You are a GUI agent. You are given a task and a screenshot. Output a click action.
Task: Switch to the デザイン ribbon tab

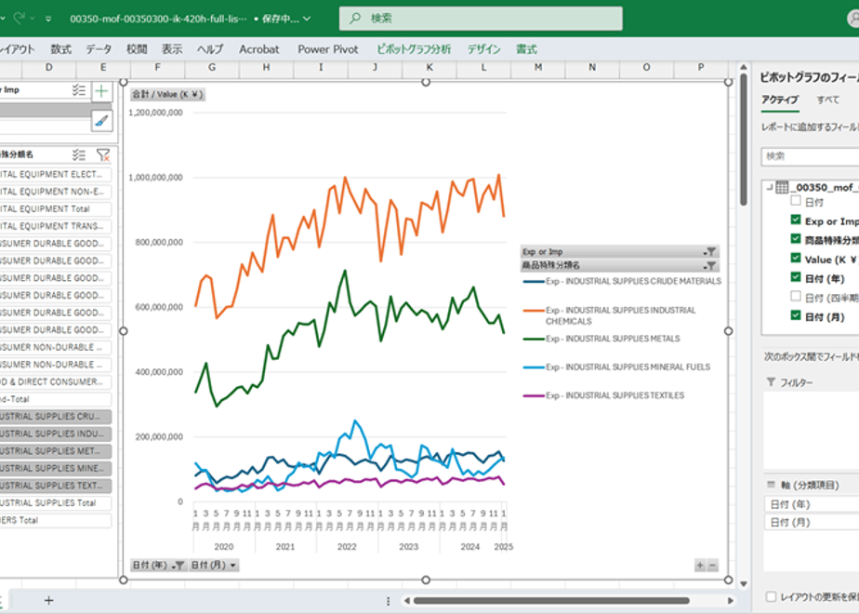(483, 49)
